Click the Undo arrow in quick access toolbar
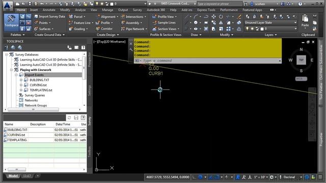 (42, 4)
